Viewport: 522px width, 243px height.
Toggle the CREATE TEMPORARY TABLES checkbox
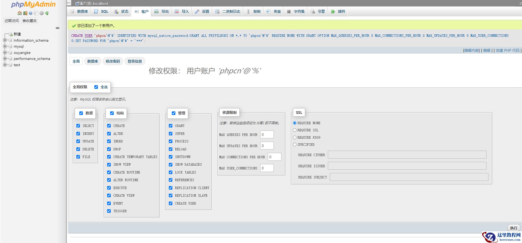click(109, 157)
